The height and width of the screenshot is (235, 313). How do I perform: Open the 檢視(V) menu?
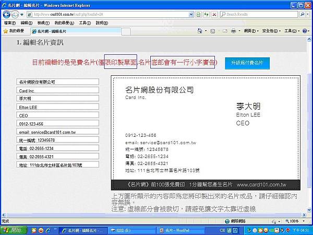pos(43,23)
